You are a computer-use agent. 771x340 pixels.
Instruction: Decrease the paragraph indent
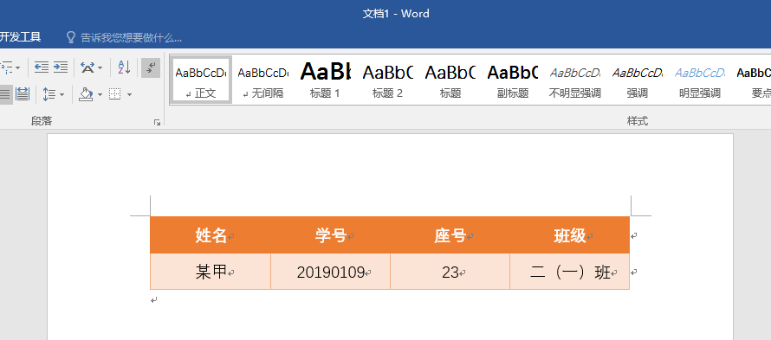pyautogui.click(x=42, y=67)
